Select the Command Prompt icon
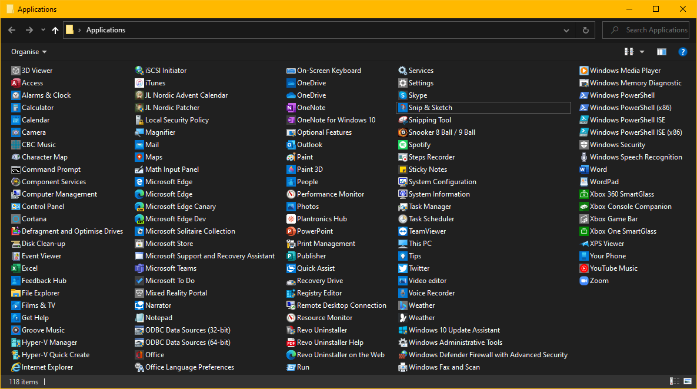 [15, 169]
